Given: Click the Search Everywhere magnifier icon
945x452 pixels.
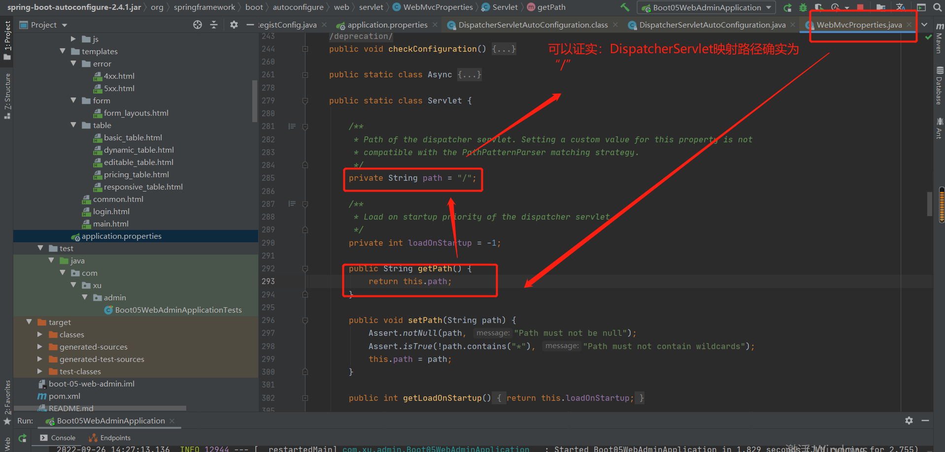Looking at the screenshot, I should pyautogui.click(x=937, y=7).
